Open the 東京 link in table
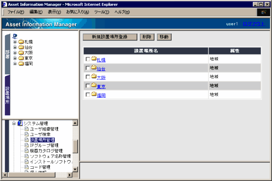 point(101,87)
